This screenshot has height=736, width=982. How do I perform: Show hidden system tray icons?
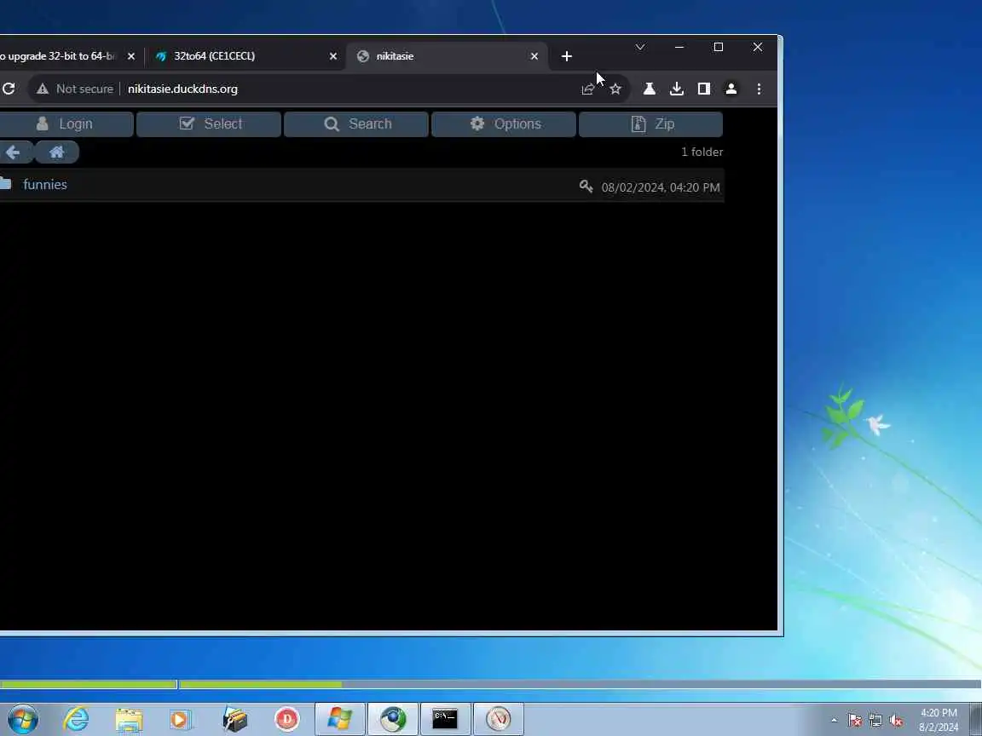(835, 721)
